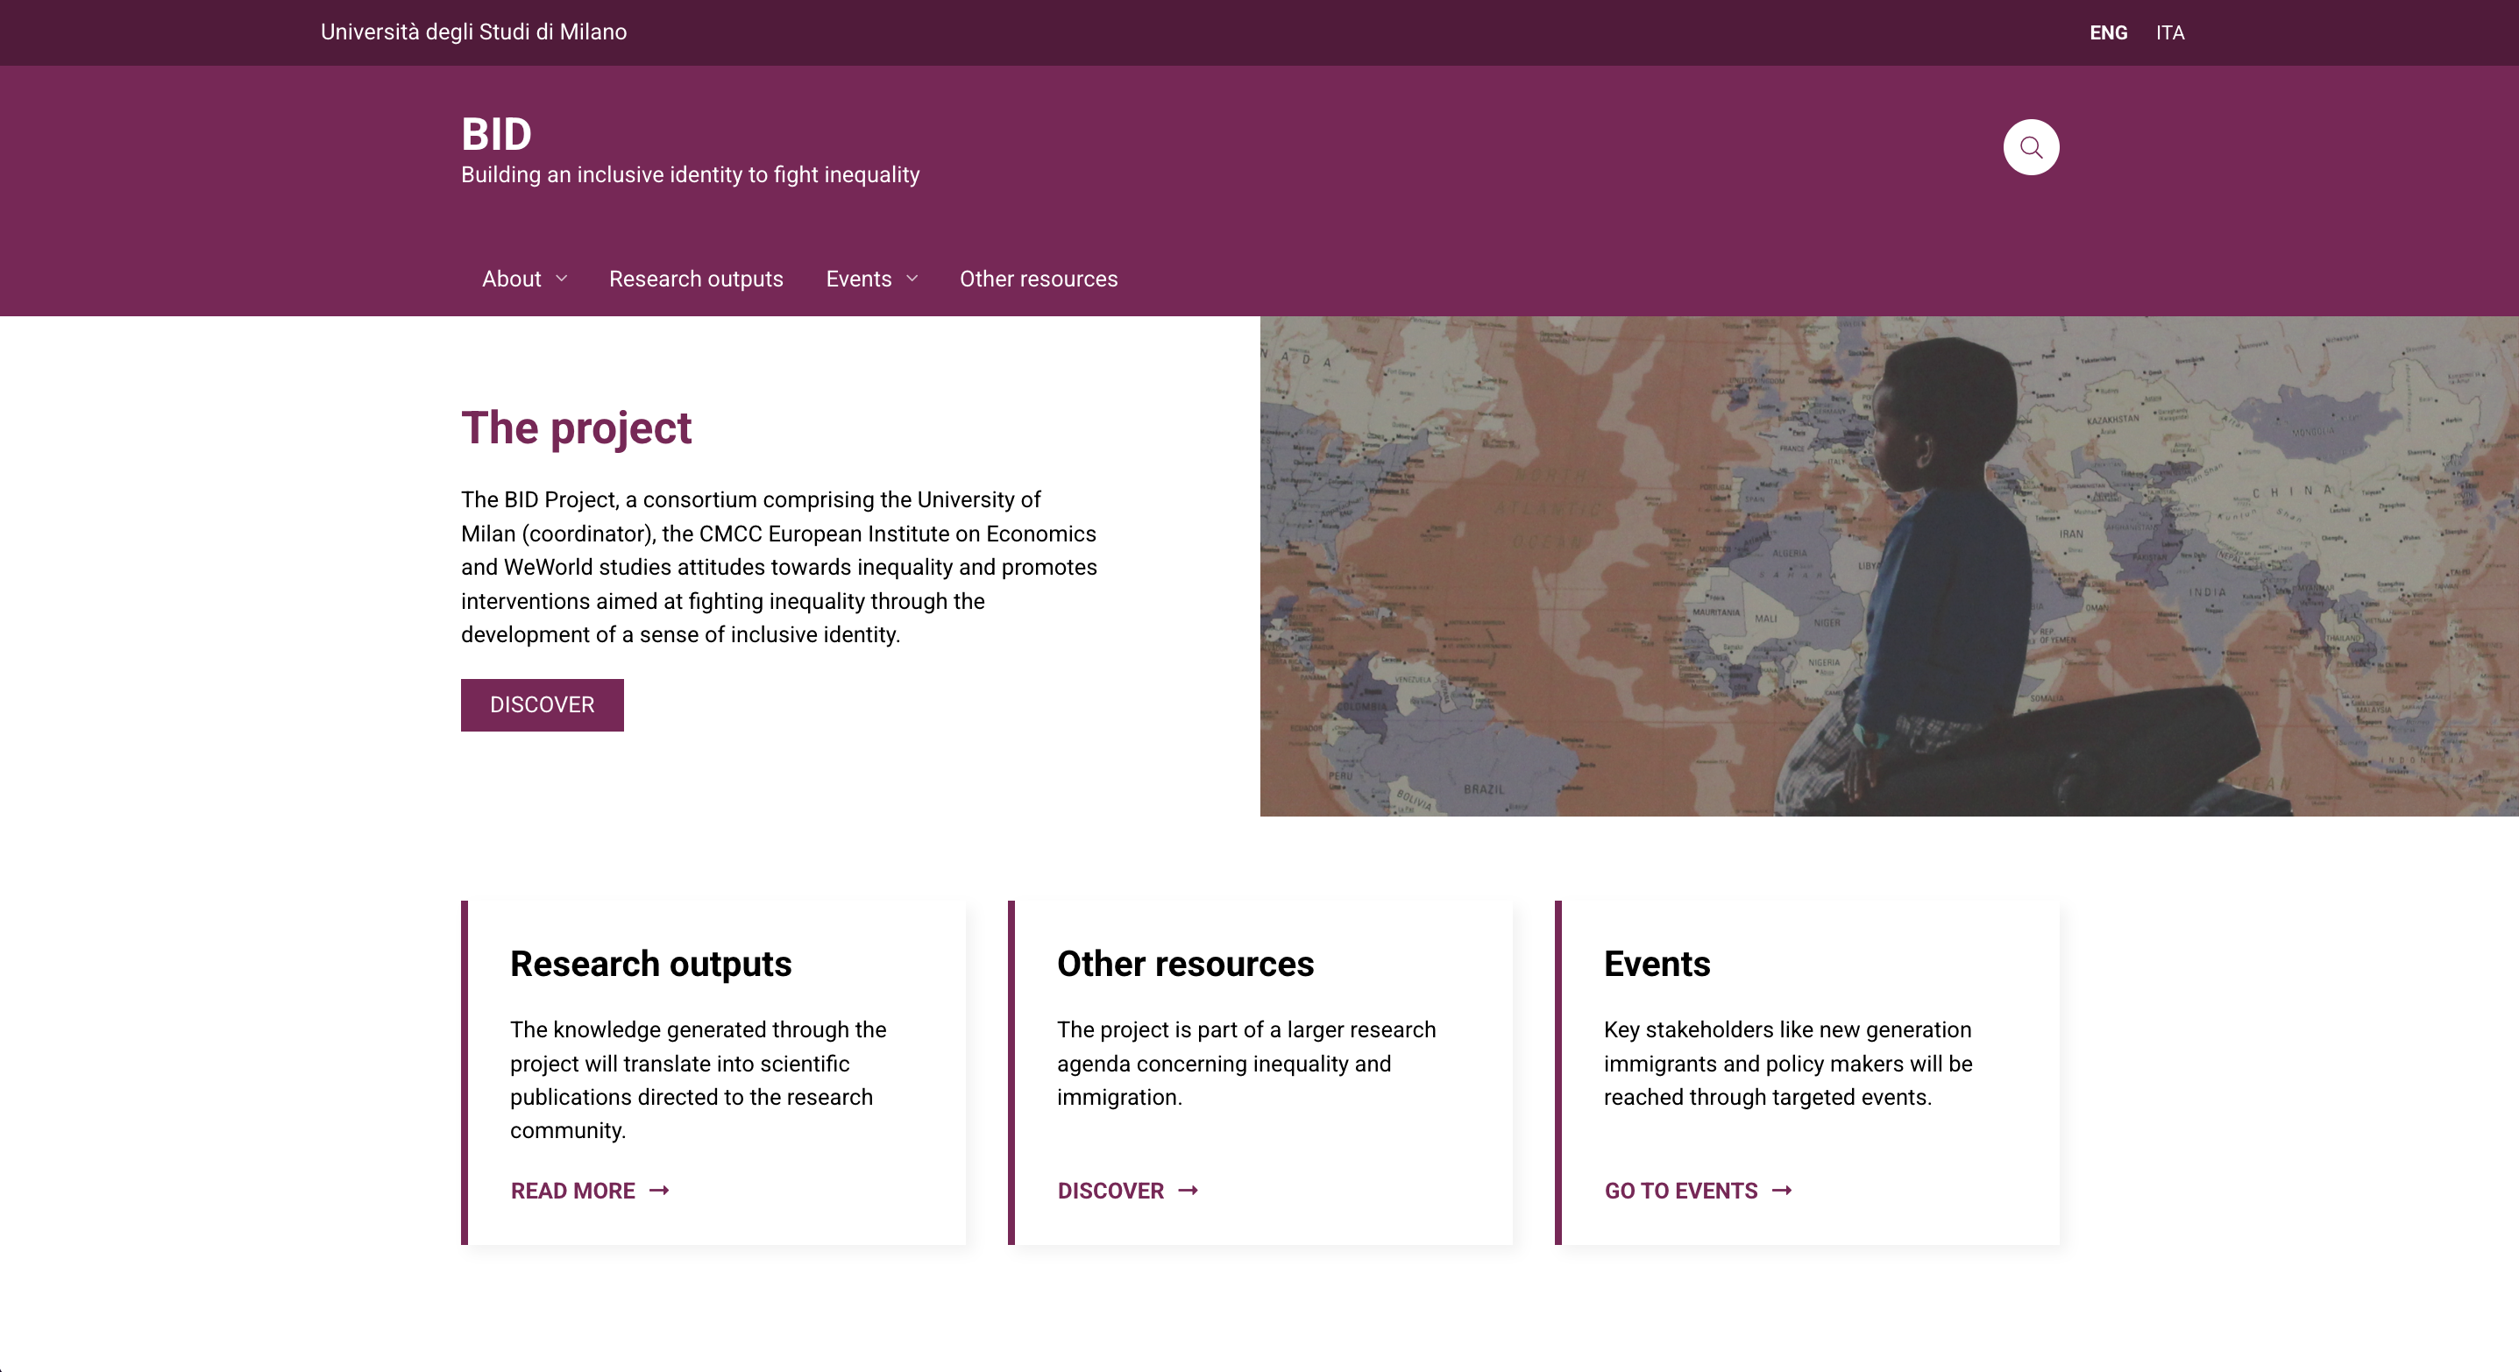The height and width of the screenshot is (1372, 2519).
Task: Click the arrow icon next to GO TO EVENTS
Action: coord(1782,1191)
